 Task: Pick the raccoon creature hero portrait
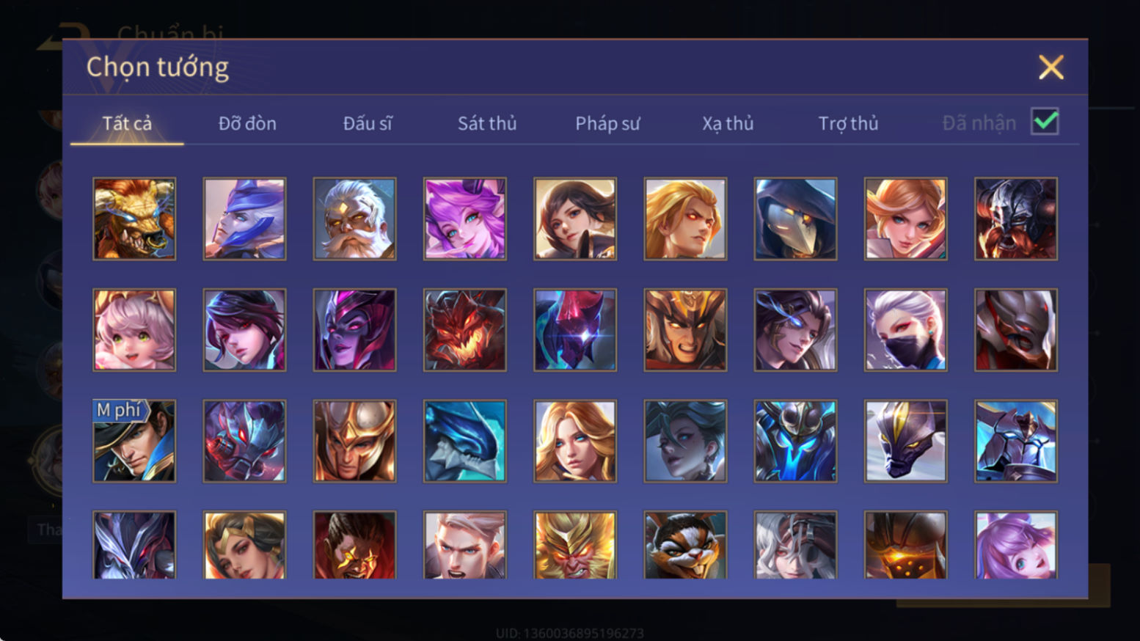pyautogui.click(x=685, y=545)
